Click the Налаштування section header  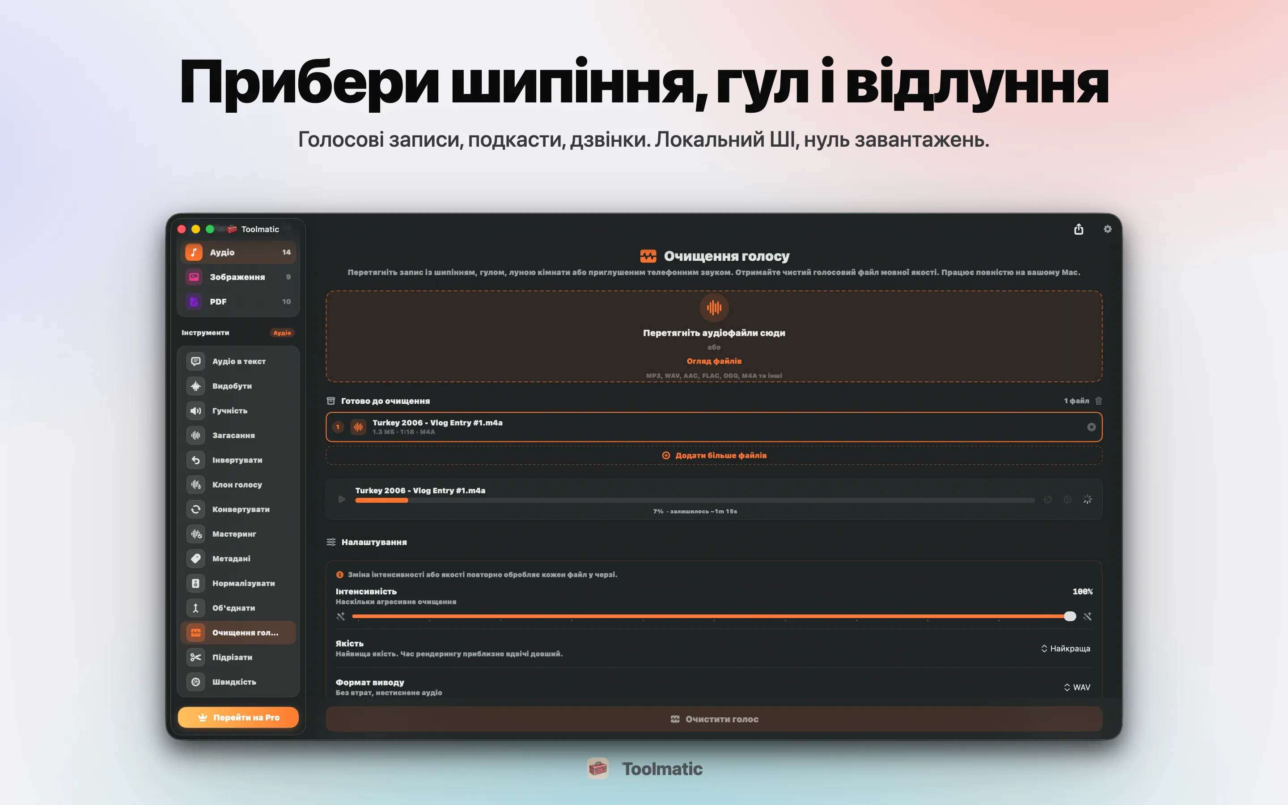click(x=367, y=542)
